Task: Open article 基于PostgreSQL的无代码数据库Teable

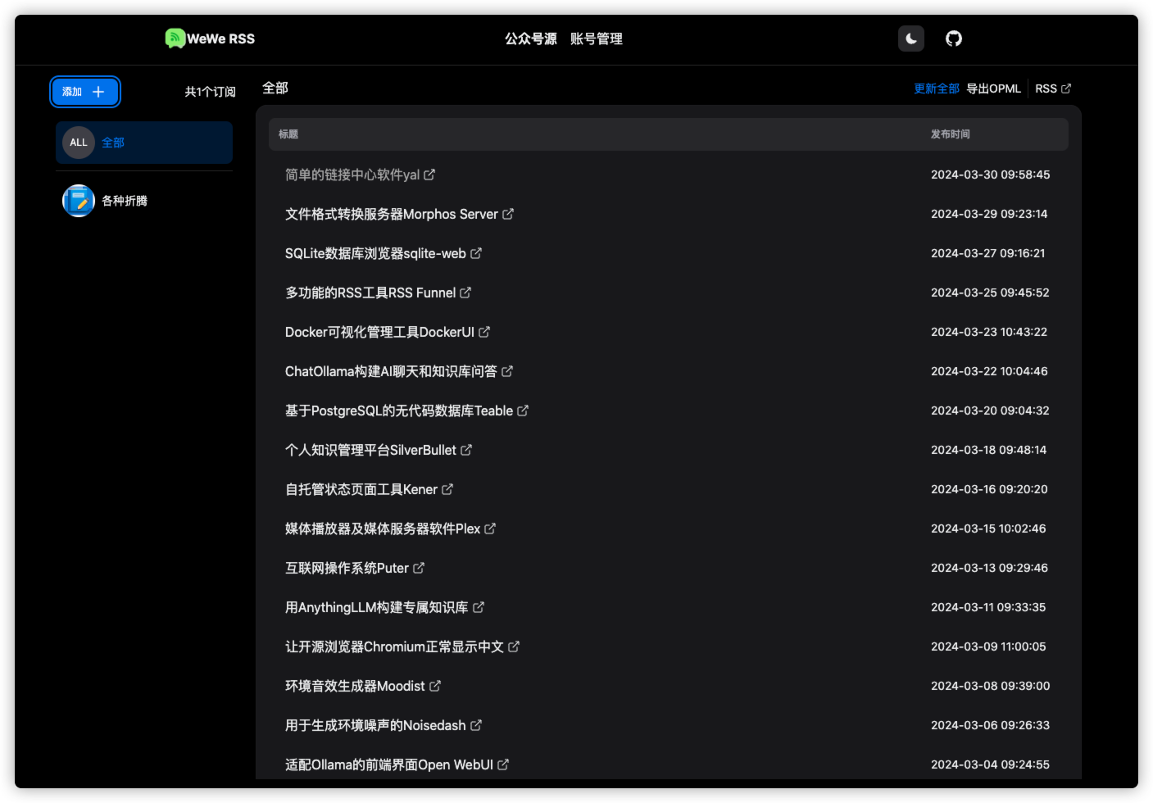Action: 399,411
